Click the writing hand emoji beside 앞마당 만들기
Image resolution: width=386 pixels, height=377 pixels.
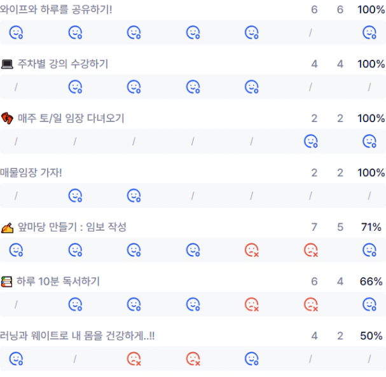8,228
